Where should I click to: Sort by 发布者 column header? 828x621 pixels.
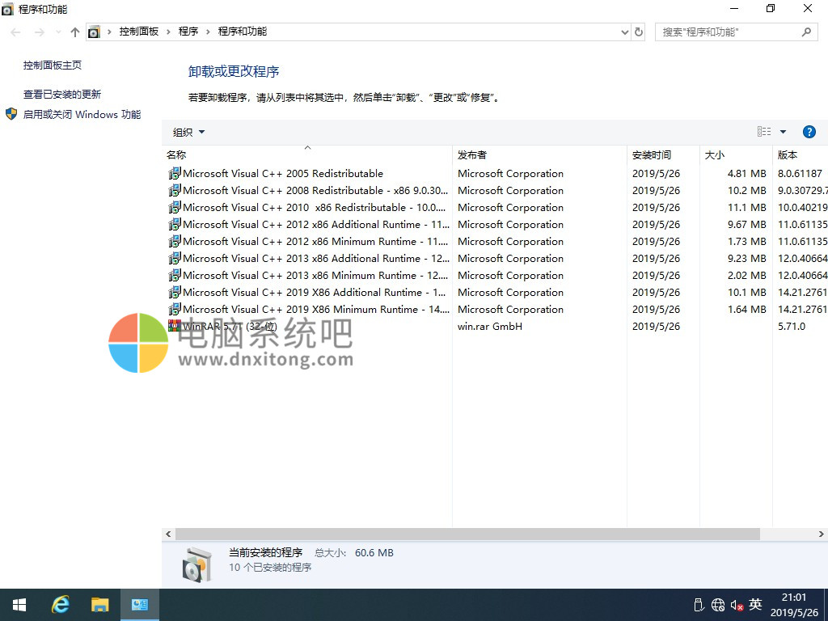(539, 154)
